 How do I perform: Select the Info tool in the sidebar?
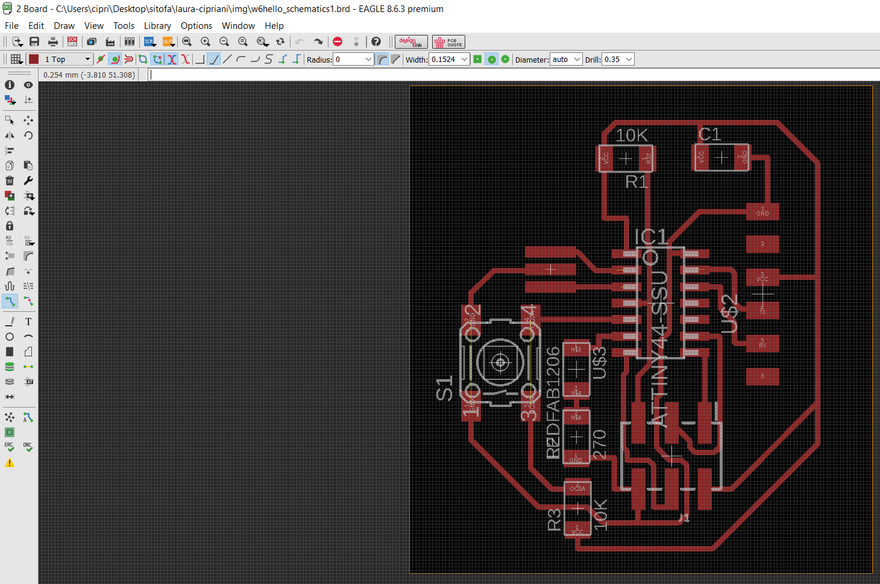pyautogui.click(x=10, y=85)
